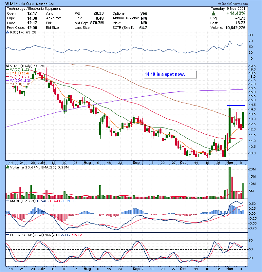
Task: Select the SCTR (Small) value 64.7
Action: pyautogui.click(x=143, y=28)
